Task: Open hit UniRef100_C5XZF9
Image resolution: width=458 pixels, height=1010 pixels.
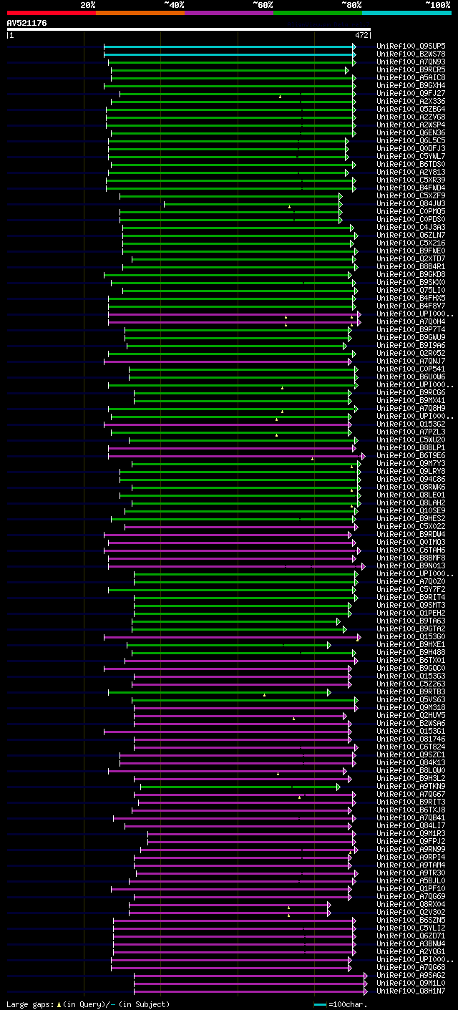Action: pyautogui.click(x=411, y=196)
